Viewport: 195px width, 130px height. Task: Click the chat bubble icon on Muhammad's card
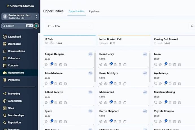(x=106, y=103)
